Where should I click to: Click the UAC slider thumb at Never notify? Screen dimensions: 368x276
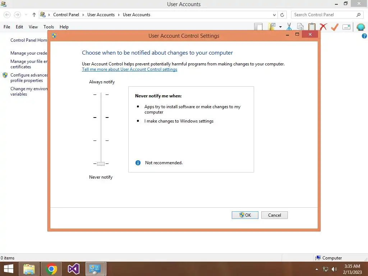(101, 164)
